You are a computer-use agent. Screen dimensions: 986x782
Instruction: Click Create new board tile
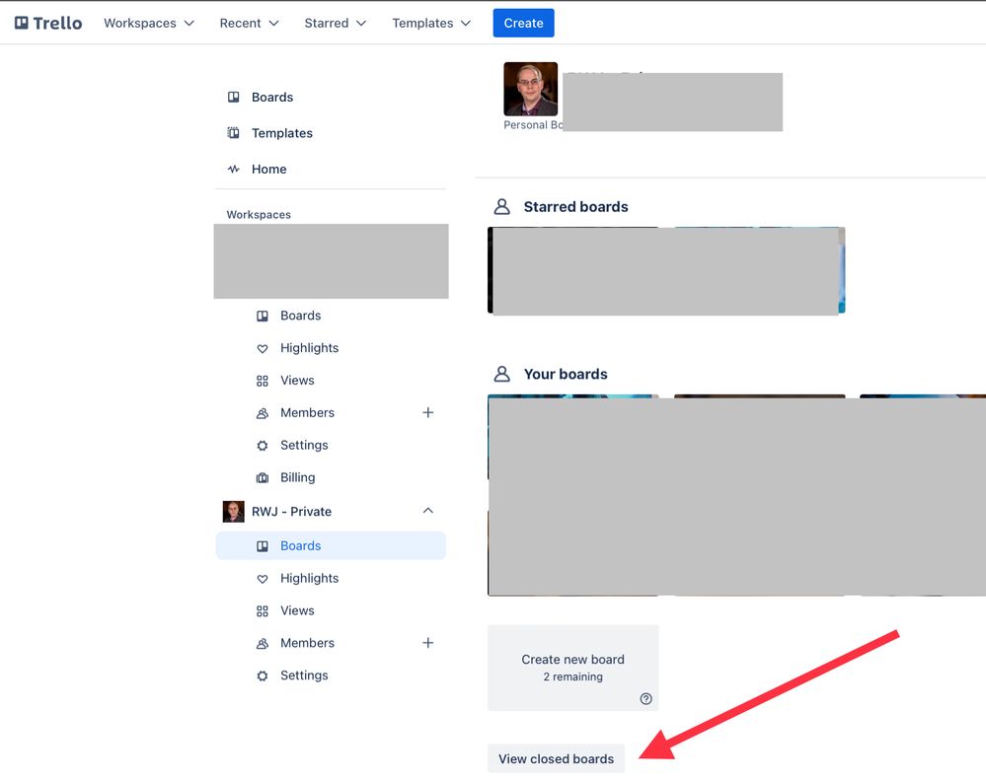click(x=572, y=668)
